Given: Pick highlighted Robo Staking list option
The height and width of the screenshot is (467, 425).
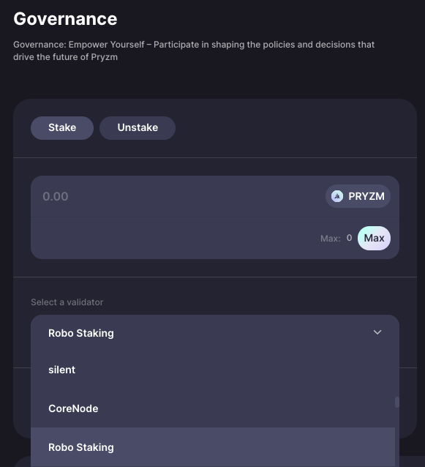Looking at the screenshot, I should [213, 447].
